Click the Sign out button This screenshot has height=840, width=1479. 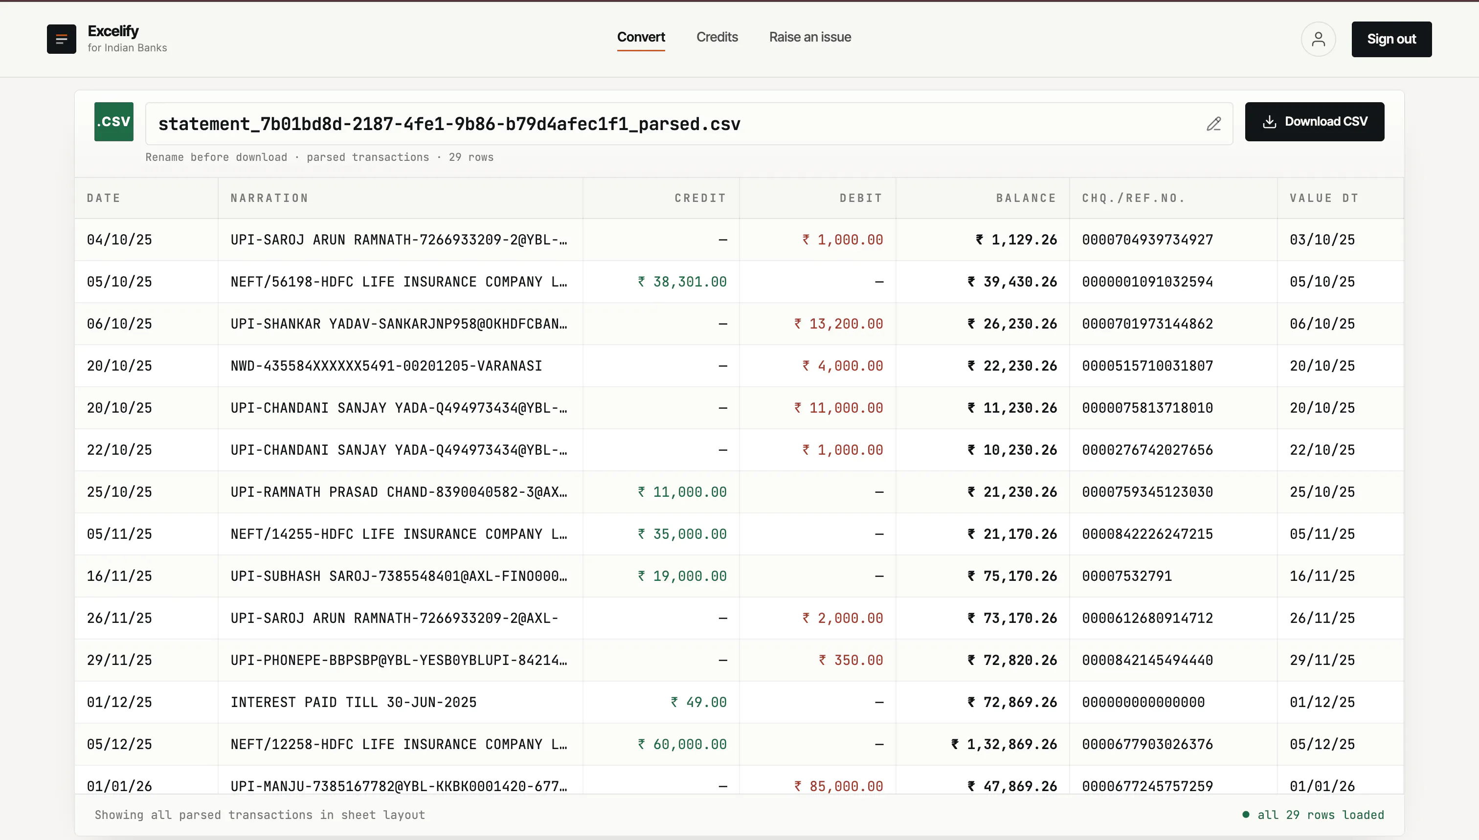1391,39
